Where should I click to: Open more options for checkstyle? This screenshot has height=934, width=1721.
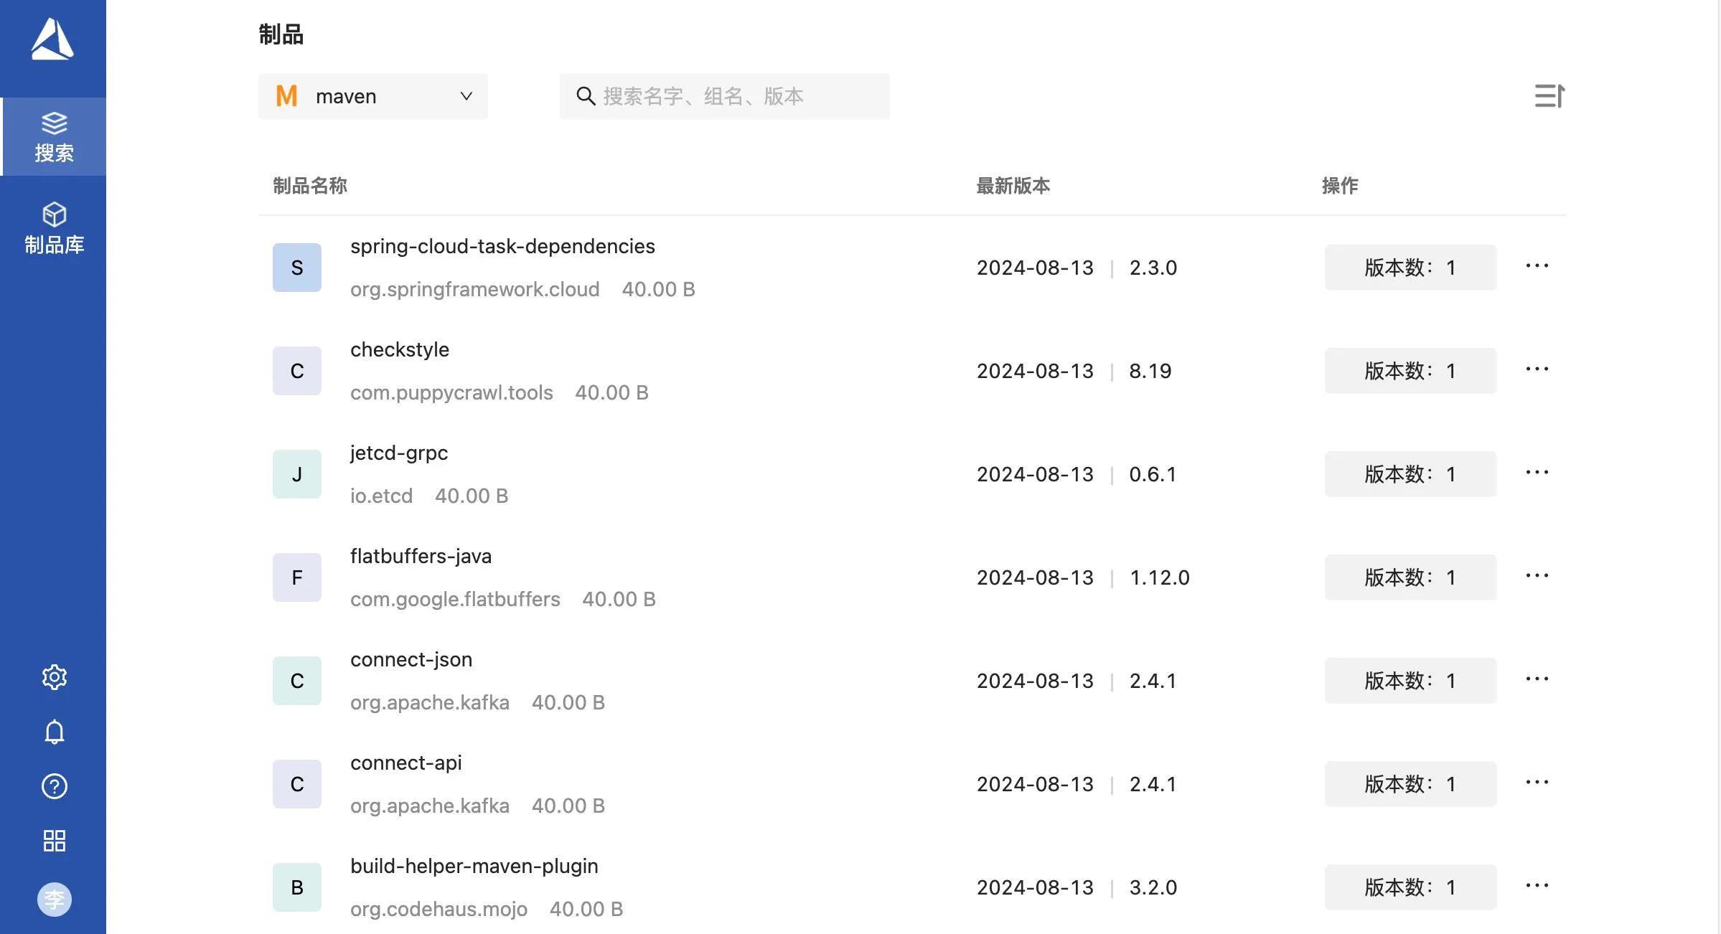(1537, 369)
